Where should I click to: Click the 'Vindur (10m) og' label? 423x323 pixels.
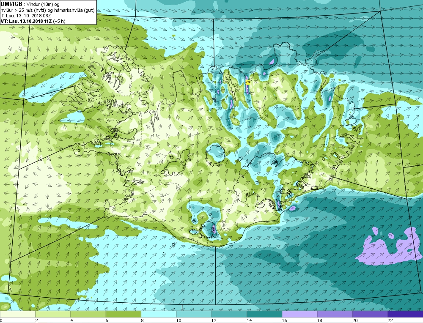43,4
